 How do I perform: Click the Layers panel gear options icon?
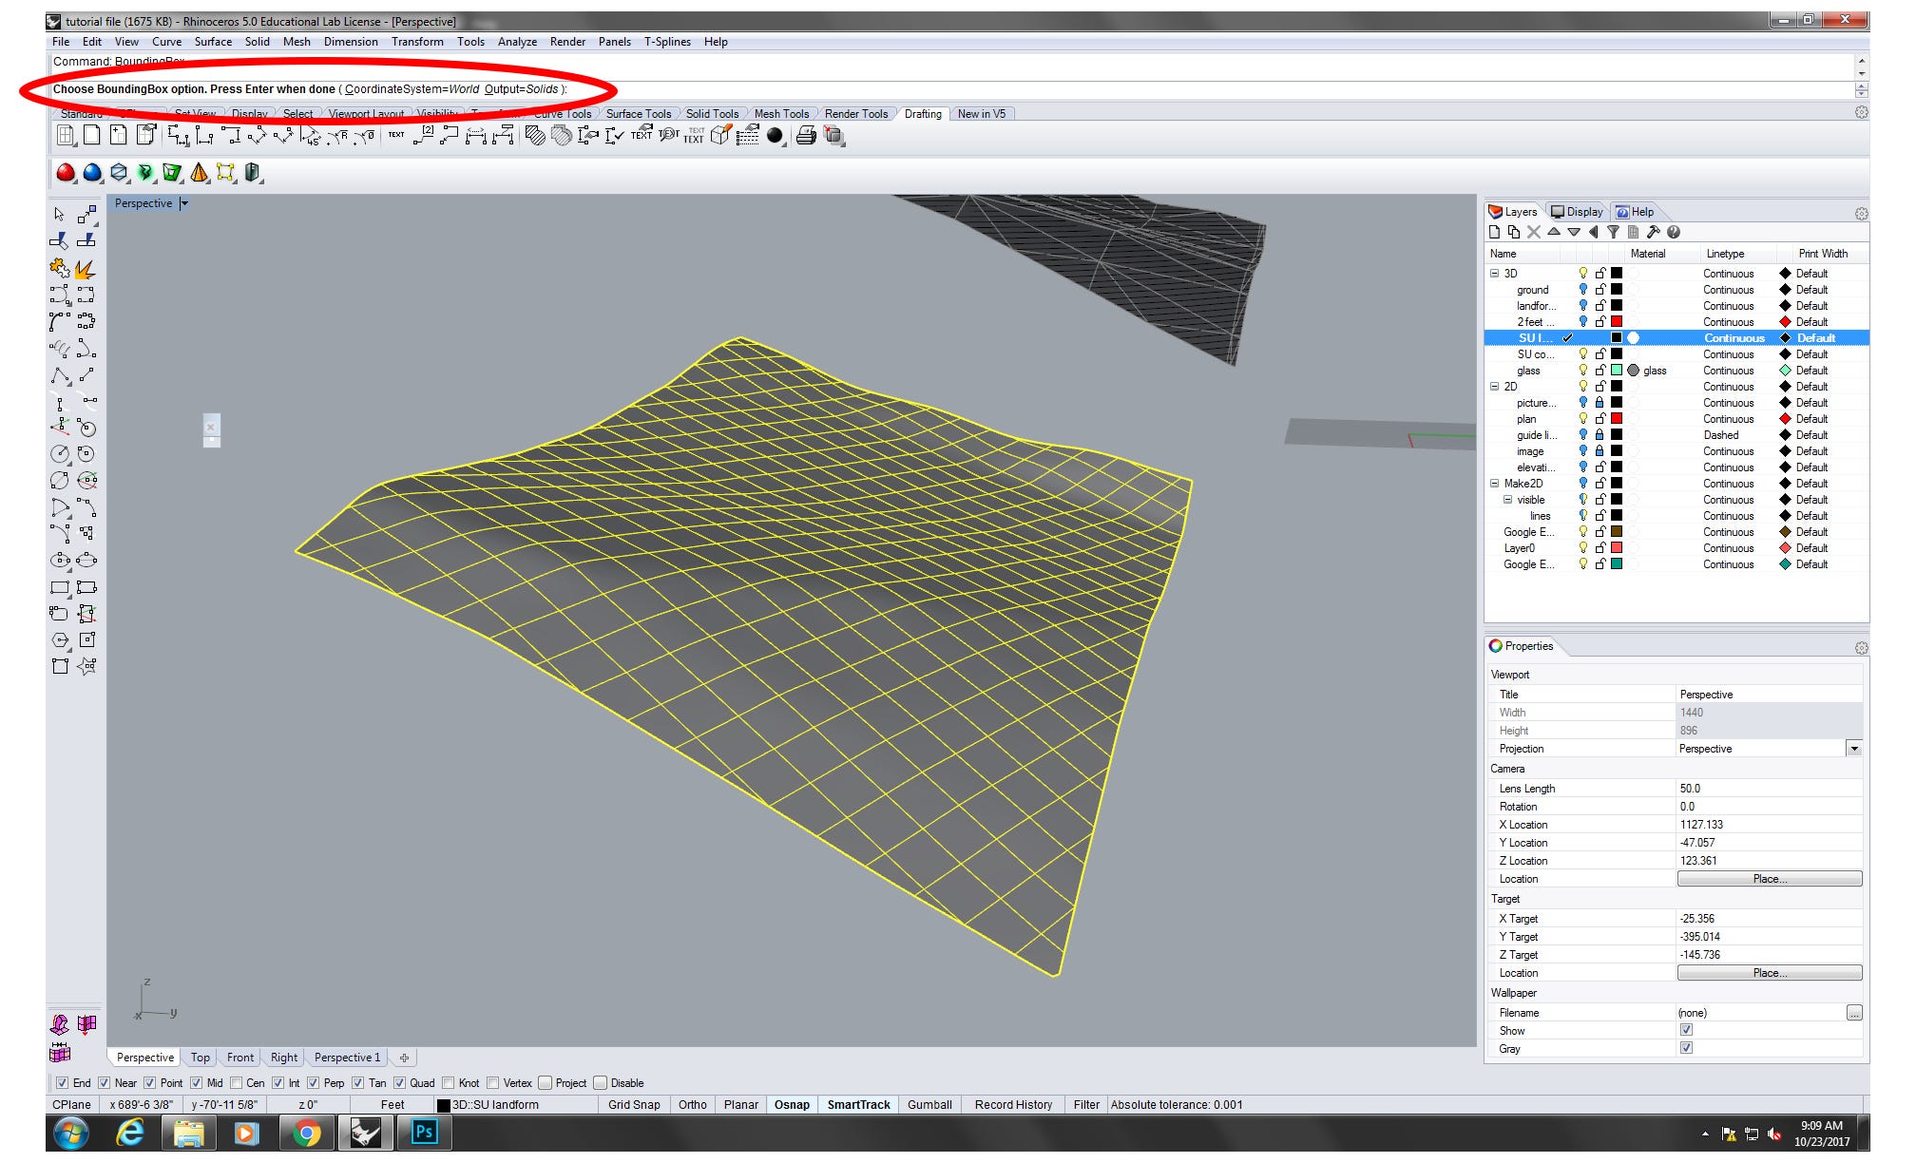click(1861, 213)
